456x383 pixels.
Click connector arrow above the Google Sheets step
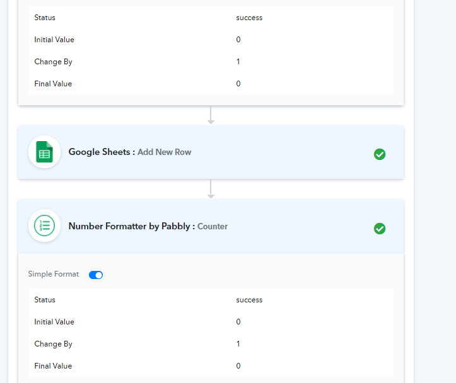click(211, 116)
